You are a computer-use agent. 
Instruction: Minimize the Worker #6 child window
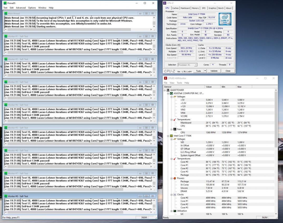pyautogui.click(x=140, y=151)
